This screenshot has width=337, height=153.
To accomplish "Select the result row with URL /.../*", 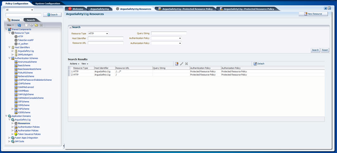I will point(196,71).
